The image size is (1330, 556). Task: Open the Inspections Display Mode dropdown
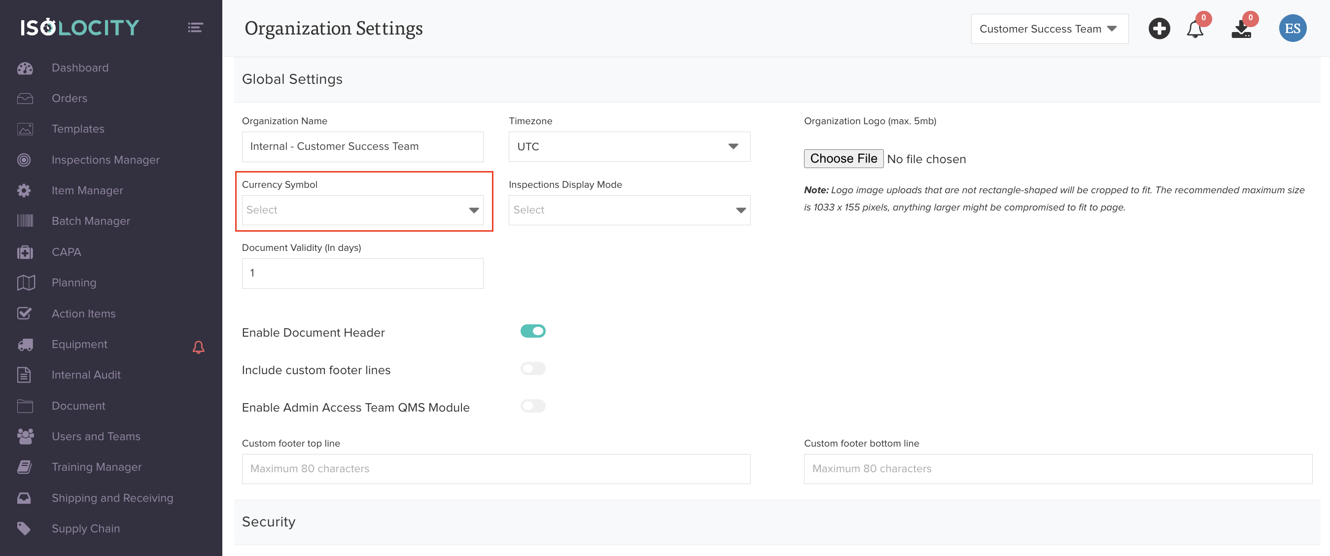[629, 210]
